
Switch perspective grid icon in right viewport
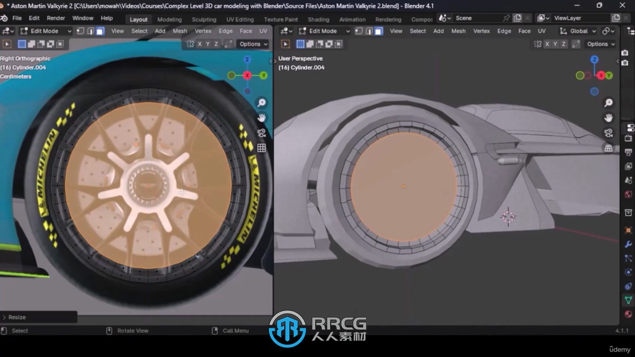click(609, 148)
